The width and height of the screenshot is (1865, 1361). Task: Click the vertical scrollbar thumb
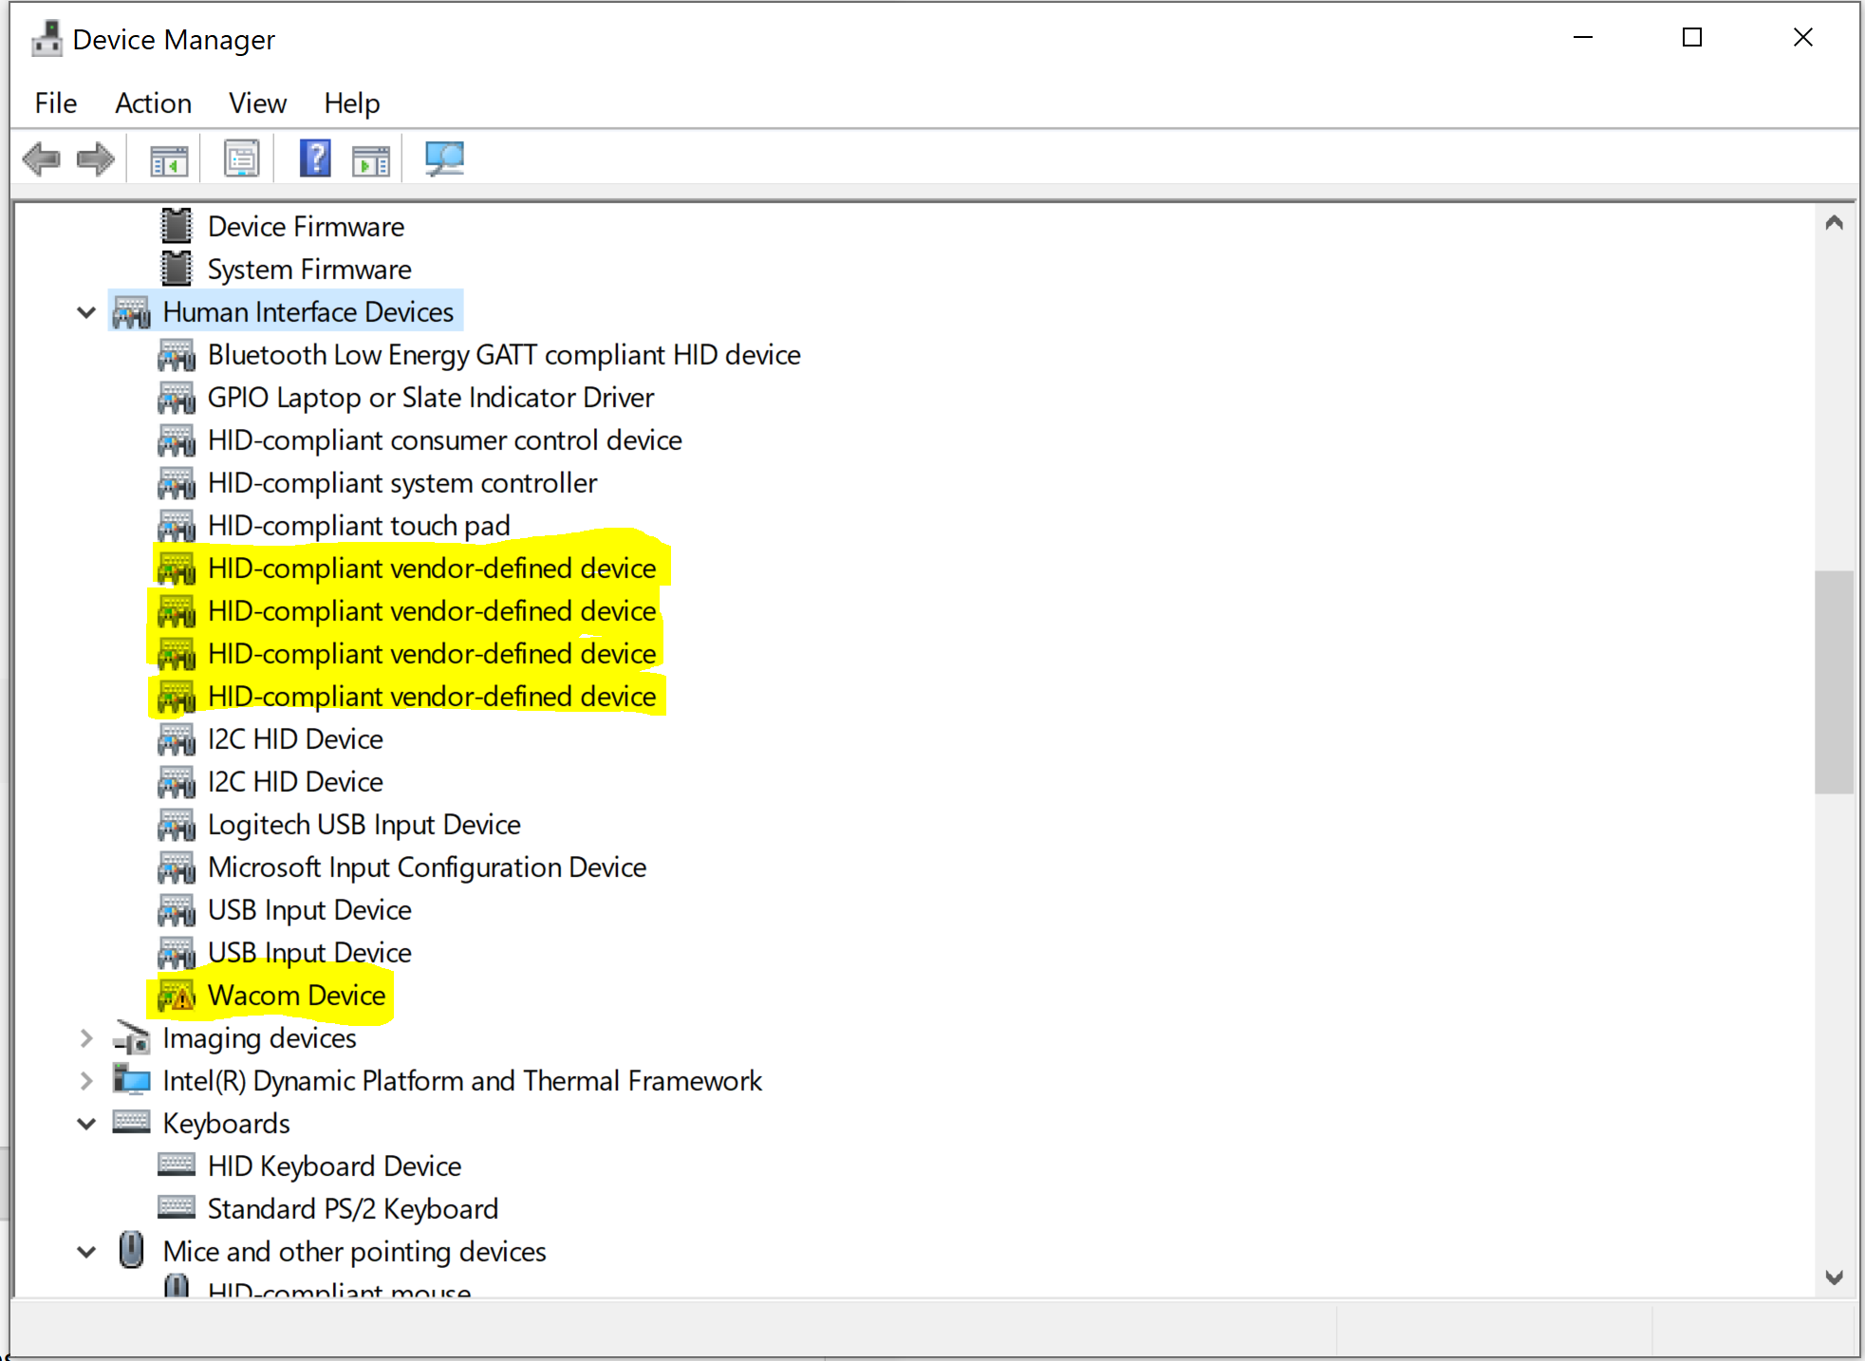[x=1834, y=681]
